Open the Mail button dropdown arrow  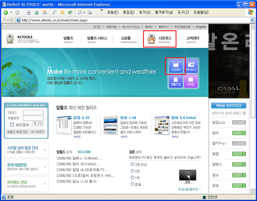click(84, 12)
